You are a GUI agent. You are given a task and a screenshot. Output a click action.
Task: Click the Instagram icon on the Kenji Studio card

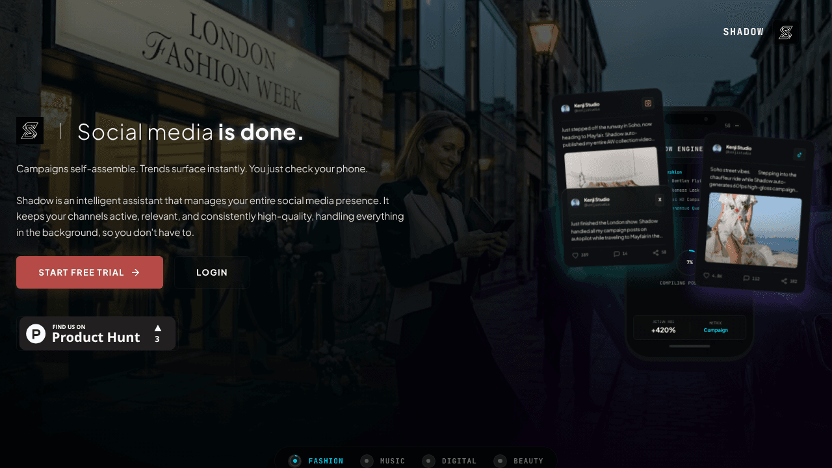(647, 103)
